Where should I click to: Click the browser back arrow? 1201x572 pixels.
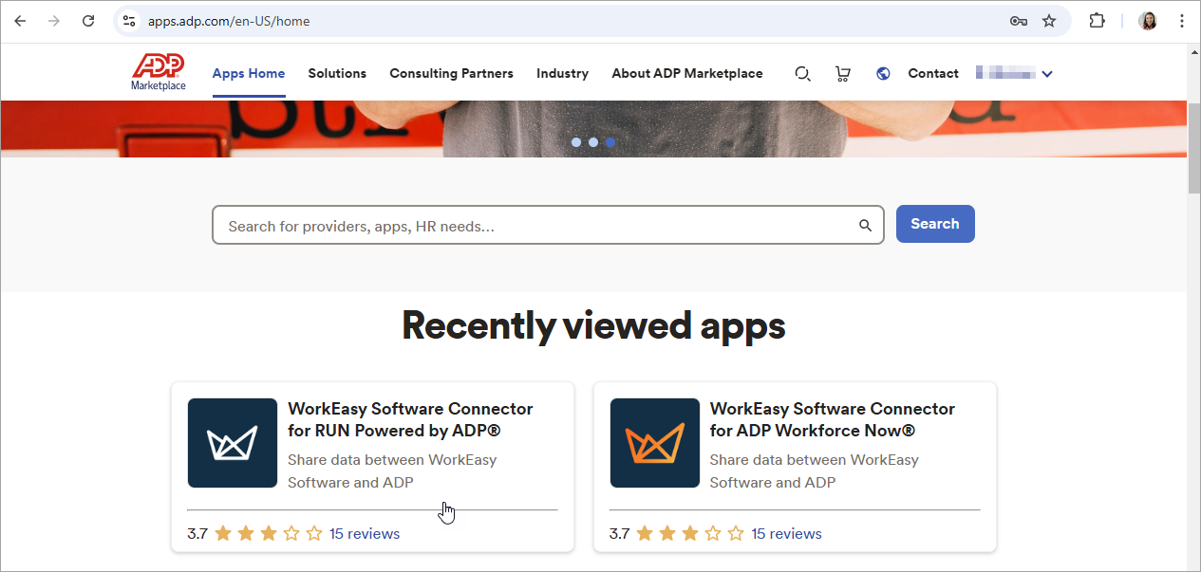click(20, 21)
